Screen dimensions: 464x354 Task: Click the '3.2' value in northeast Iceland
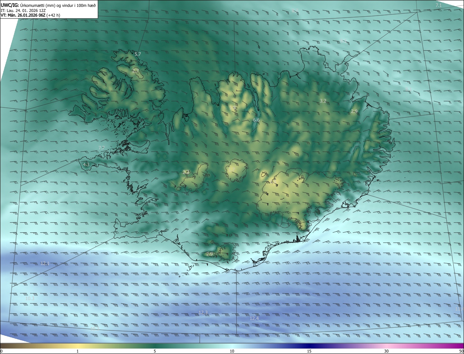(323, 101)
